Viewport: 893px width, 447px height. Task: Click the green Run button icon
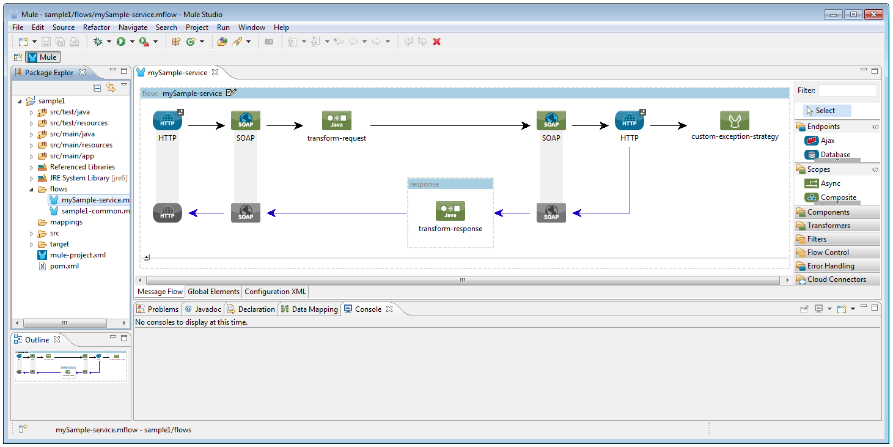point(121,42)
